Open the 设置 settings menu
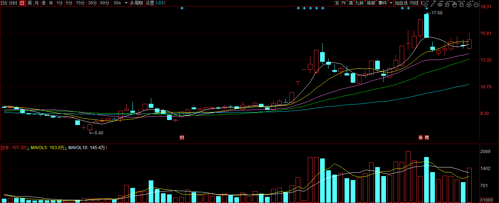Viewport: 499px width, 203px height. tap(150, 3)
